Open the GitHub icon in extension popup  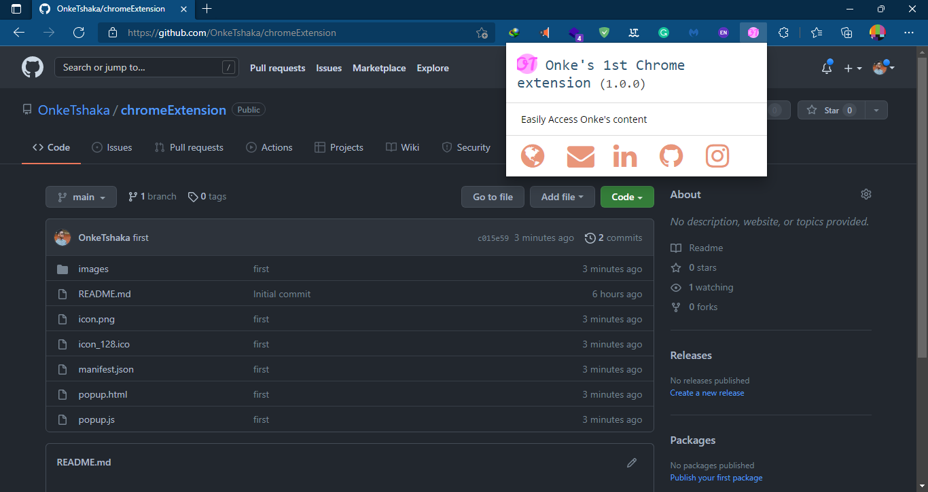(671, 156)
